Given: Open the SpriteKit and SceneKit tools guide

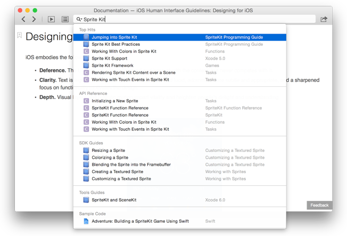Looking at the screenshot, I should pos(180,200).
